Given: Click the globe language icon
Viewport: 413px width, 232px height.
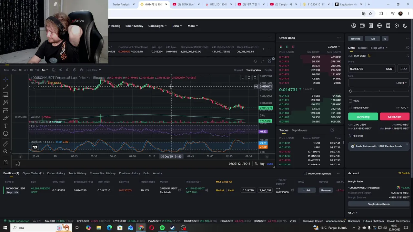Looking at the screenshot, I should coord(379,26).
